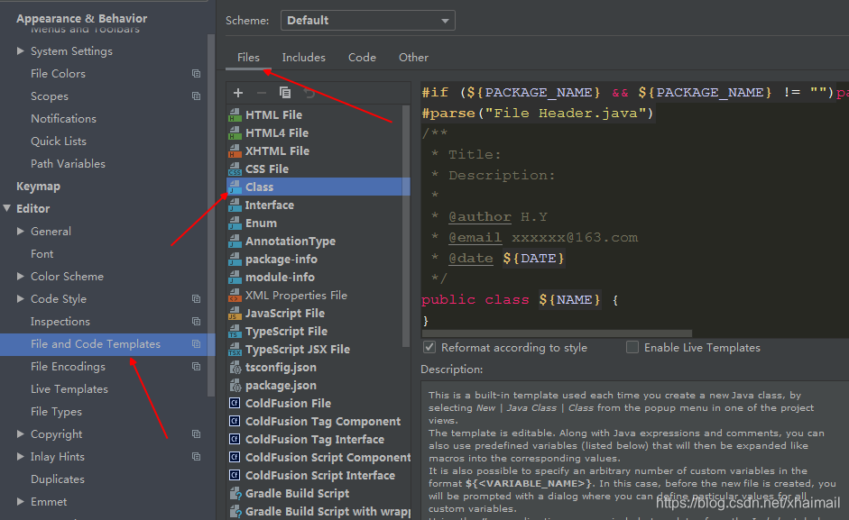Switch to the Files tab
Image resolution: width=849 pixels, height=520 pixels.
click(248, 58)
